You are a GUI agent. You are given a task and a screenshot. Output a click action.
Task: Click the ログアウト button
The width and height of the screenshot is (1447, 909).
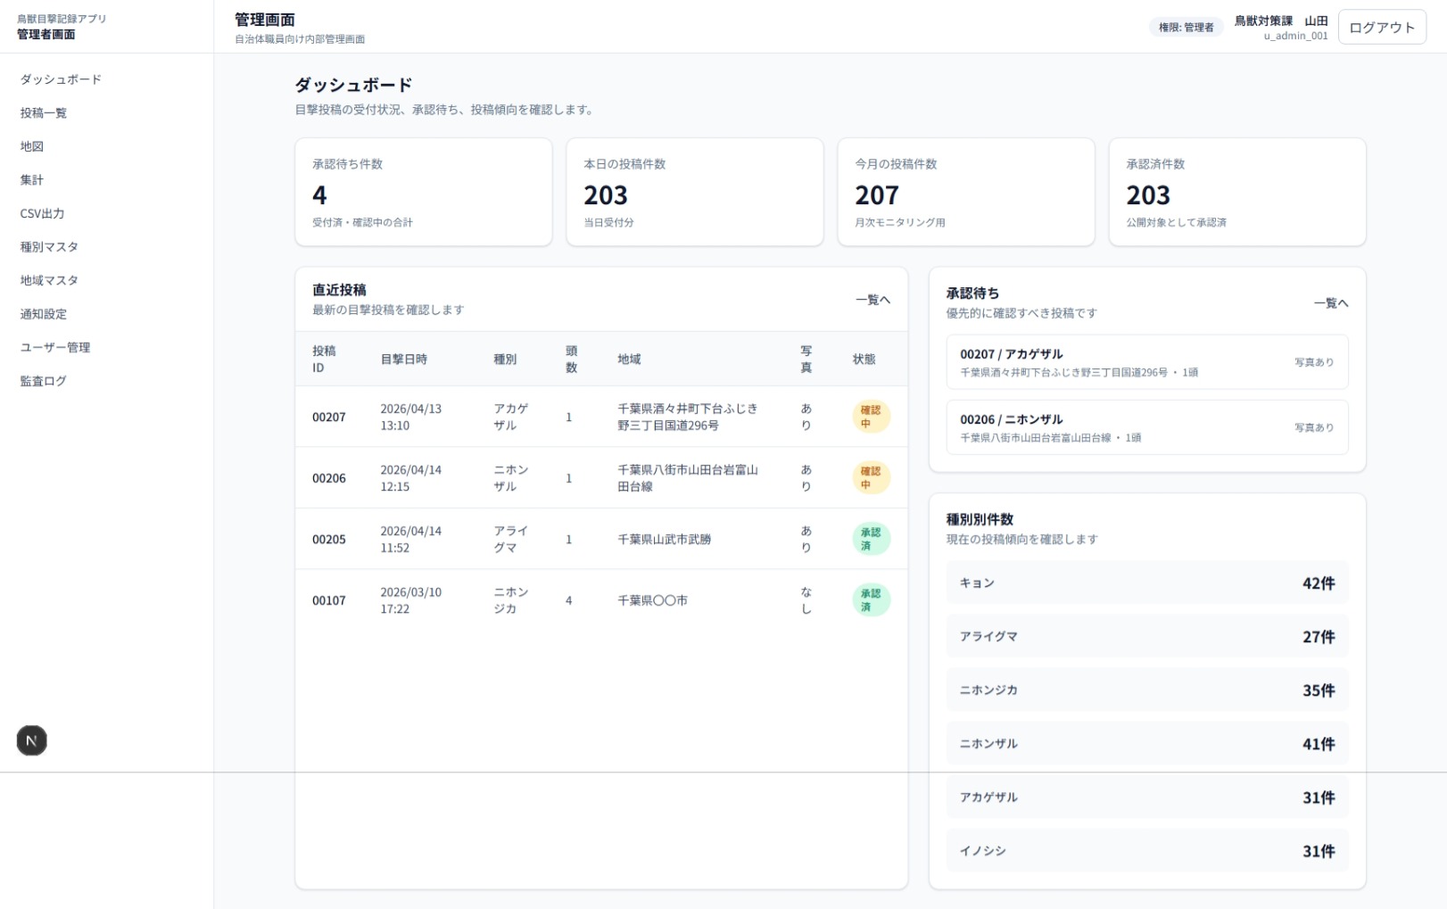pyautogui.click(x=1381, y=28)
